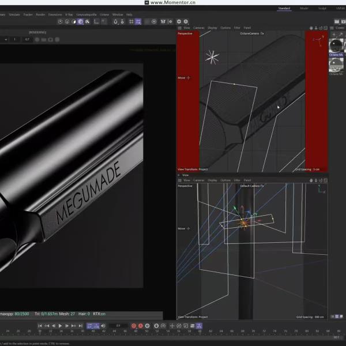Click the pan view icon of upper viewport
The image size is (346, 346).
point(311,28)
